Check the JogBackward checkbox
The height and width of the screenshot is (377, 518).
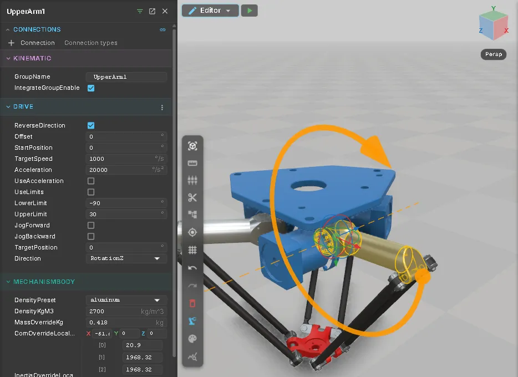point(91,236)
